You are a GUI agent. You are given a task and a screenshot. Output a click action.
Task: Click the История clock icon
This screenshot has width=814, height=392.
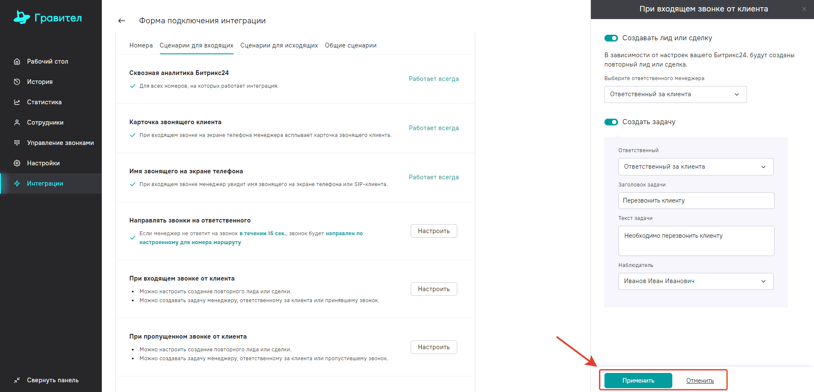(x=17, y=82)
